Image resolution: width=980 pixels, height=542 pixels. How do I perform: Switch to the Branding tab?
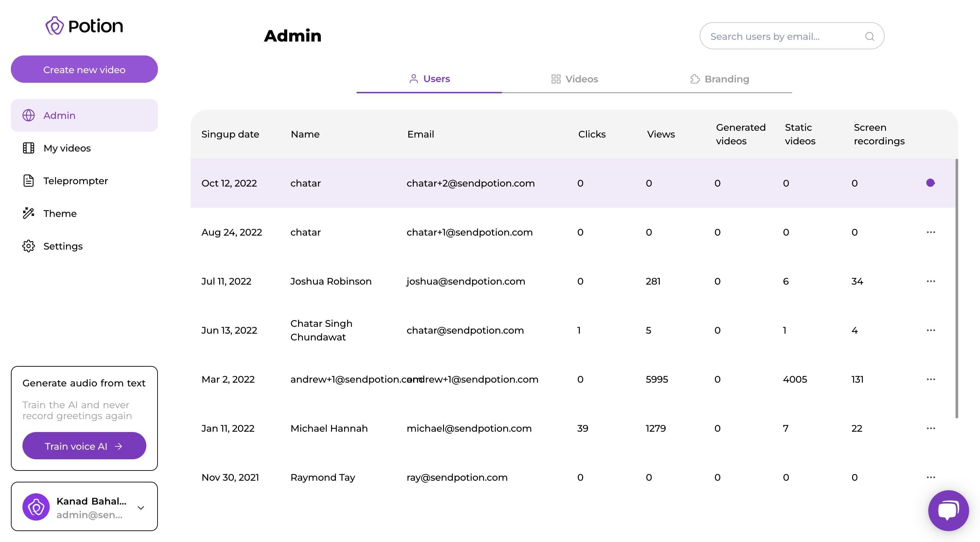click(719, 79)
